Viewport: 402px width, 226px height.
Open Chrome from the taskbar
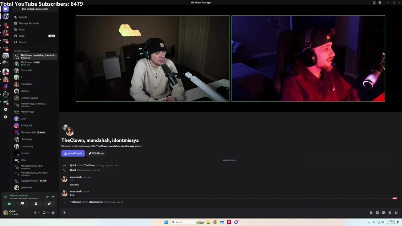[215, 222]
